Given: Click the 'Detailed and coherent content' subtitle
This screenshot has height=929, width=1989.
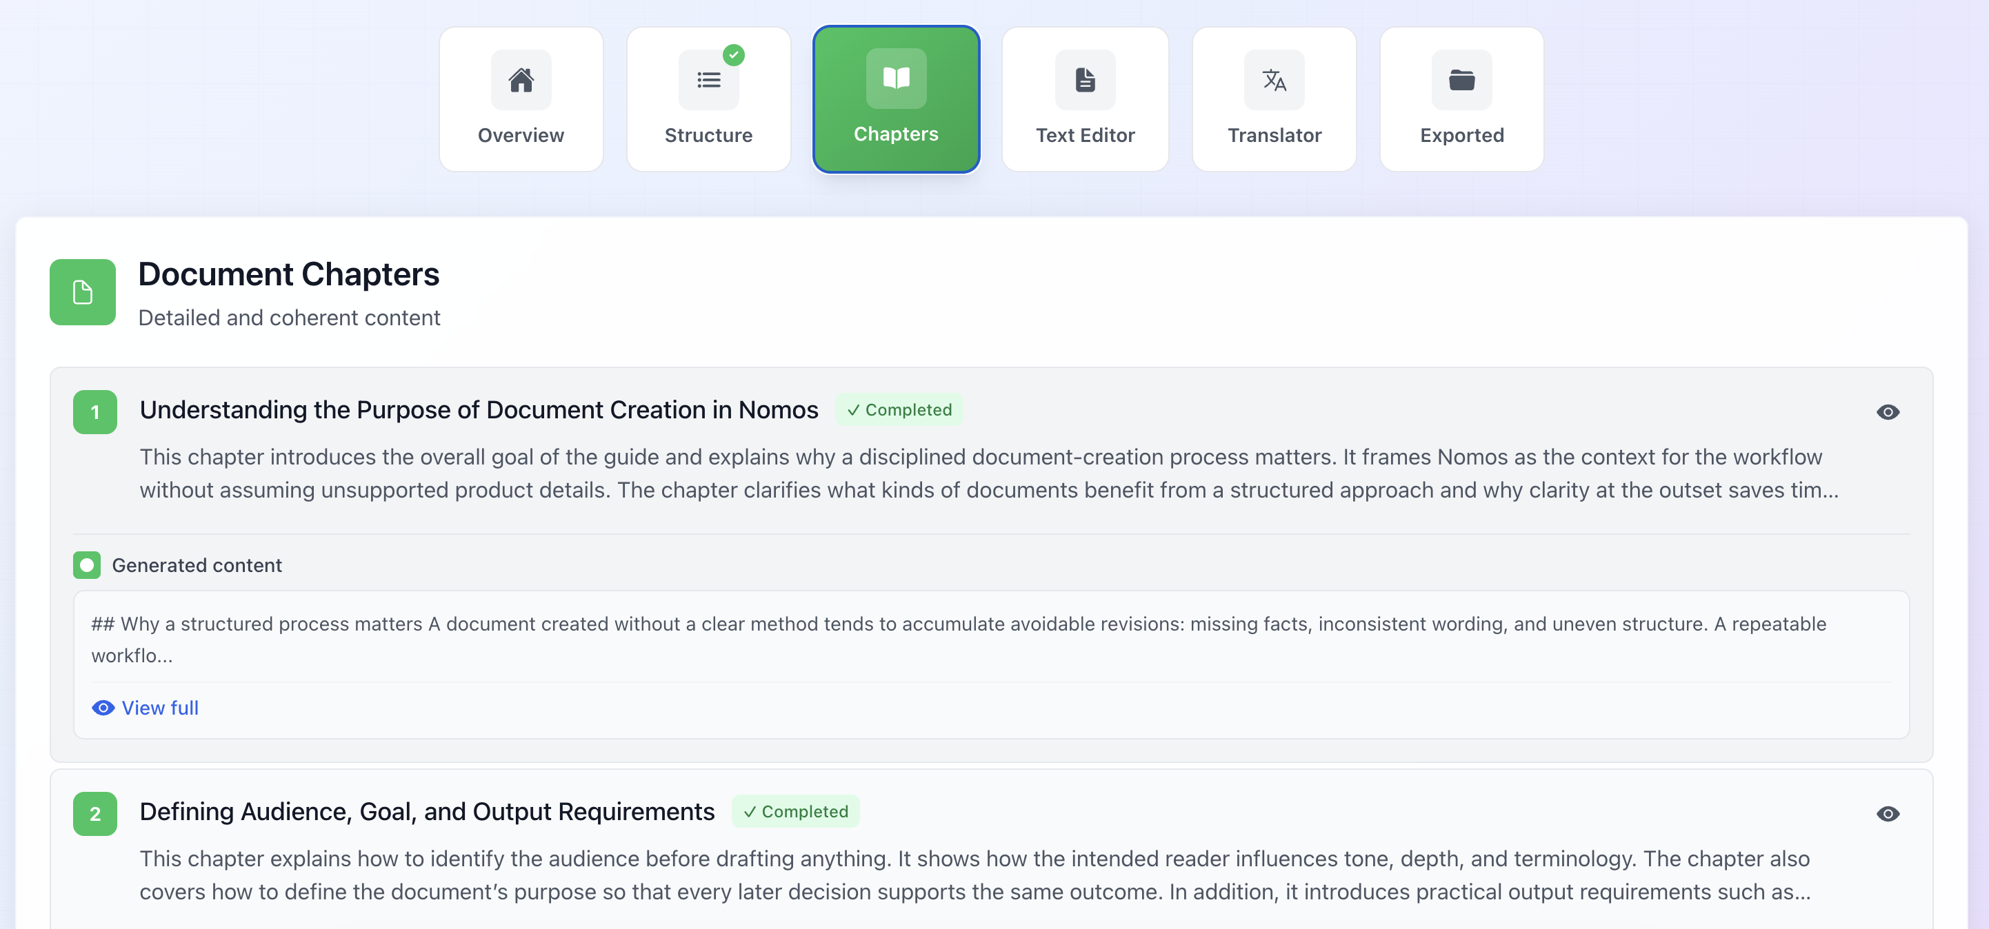Looking at the screenshot, I should pyautogui.click(x=290, y=317).
